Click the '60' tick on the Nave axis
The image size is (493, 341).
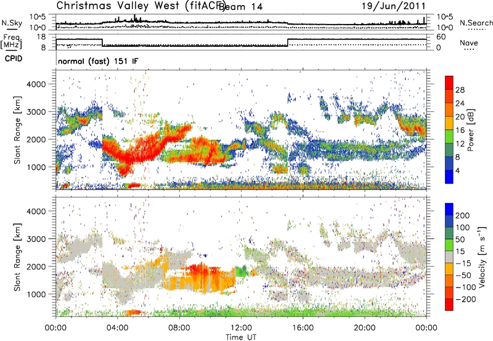coord(441,37)
